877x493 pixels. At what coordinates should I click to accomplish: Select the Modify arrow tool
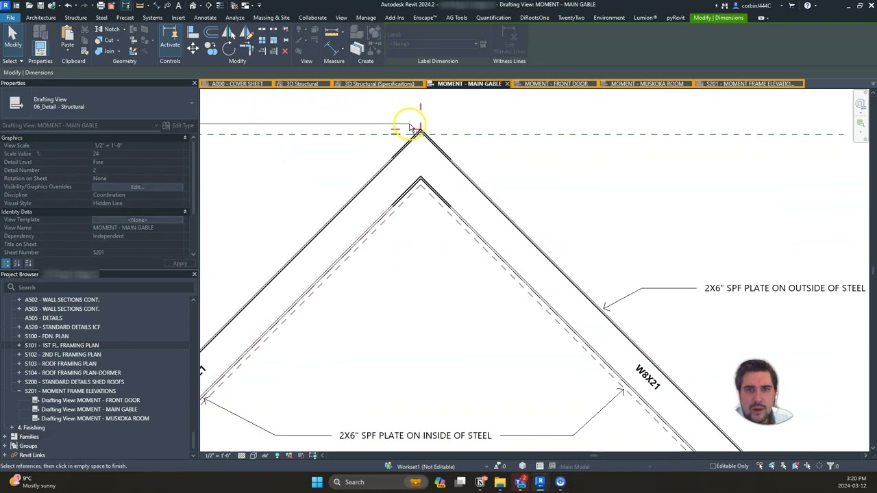[x=12, y=37]
